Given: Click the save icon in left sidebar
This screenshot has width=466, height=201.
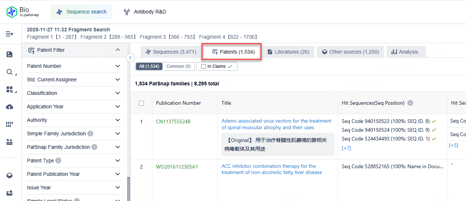Looking at the screenshot, I should 9,54.
